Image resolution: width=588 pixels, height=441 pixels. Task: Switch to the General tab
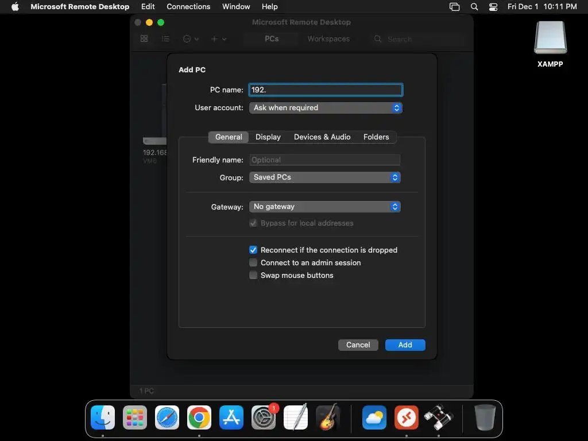(229, 137)
